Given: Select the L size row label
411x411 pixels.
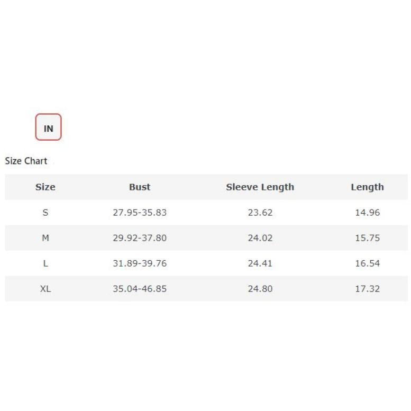Looking at the screenshot, I should coord(45,263).
